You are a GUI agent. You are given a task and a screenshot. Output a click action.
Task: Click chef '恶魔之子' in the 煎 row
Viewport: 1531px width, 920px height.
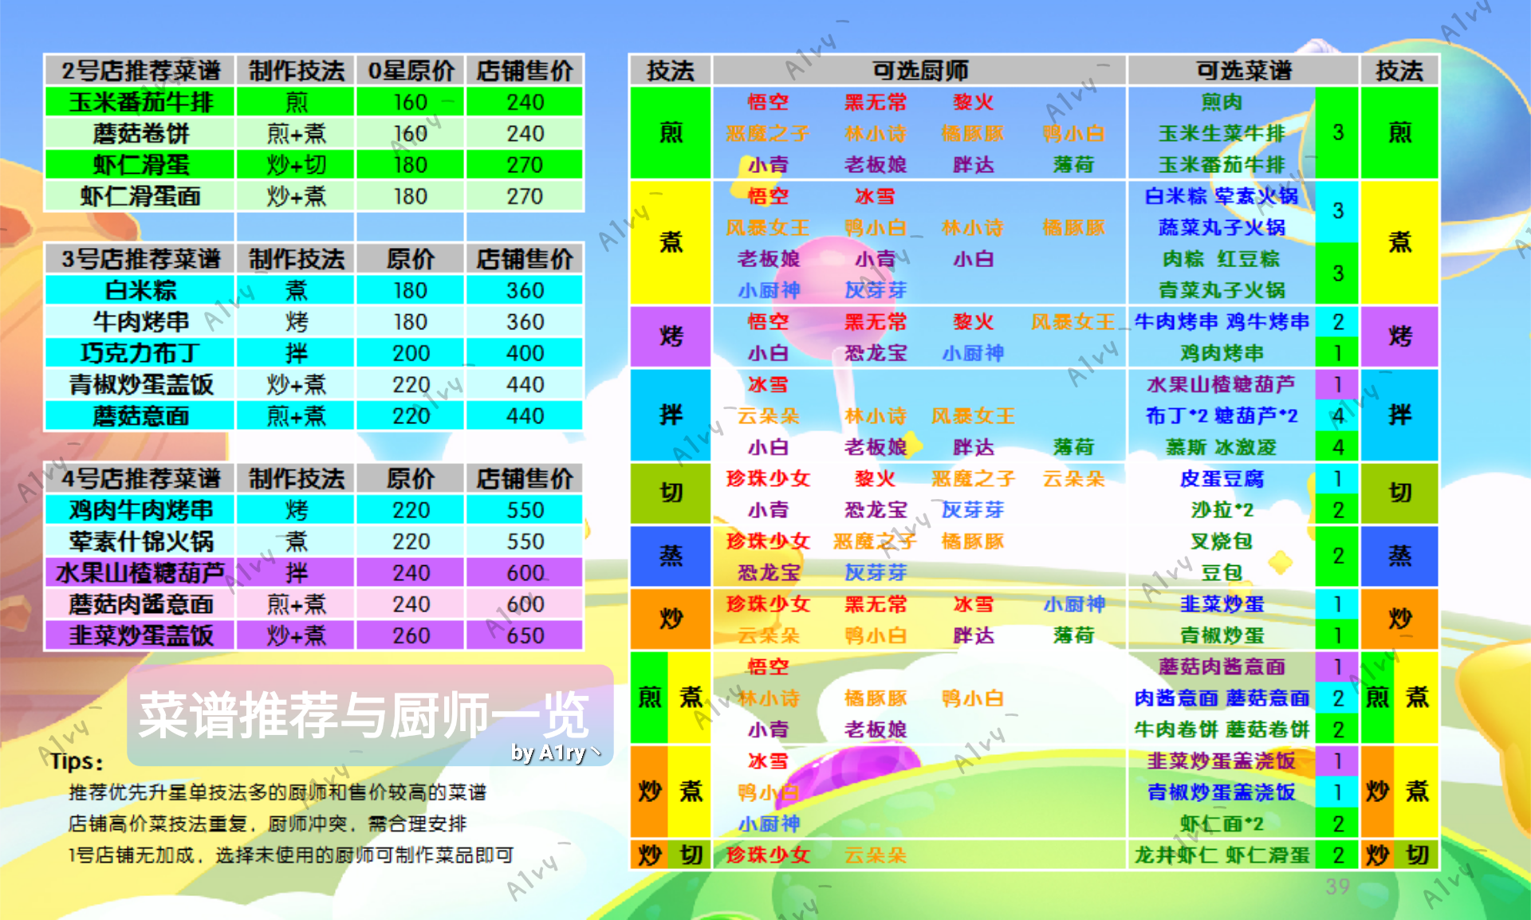pos(767,133)
